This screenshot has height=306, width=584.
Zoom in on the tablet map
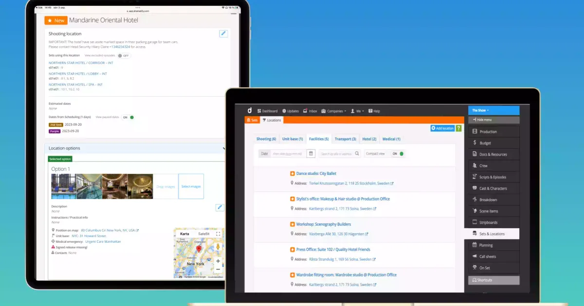[218, 261]
